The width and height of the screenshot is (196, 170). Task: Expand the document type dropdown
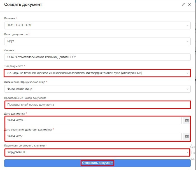(x=187, y=73)
